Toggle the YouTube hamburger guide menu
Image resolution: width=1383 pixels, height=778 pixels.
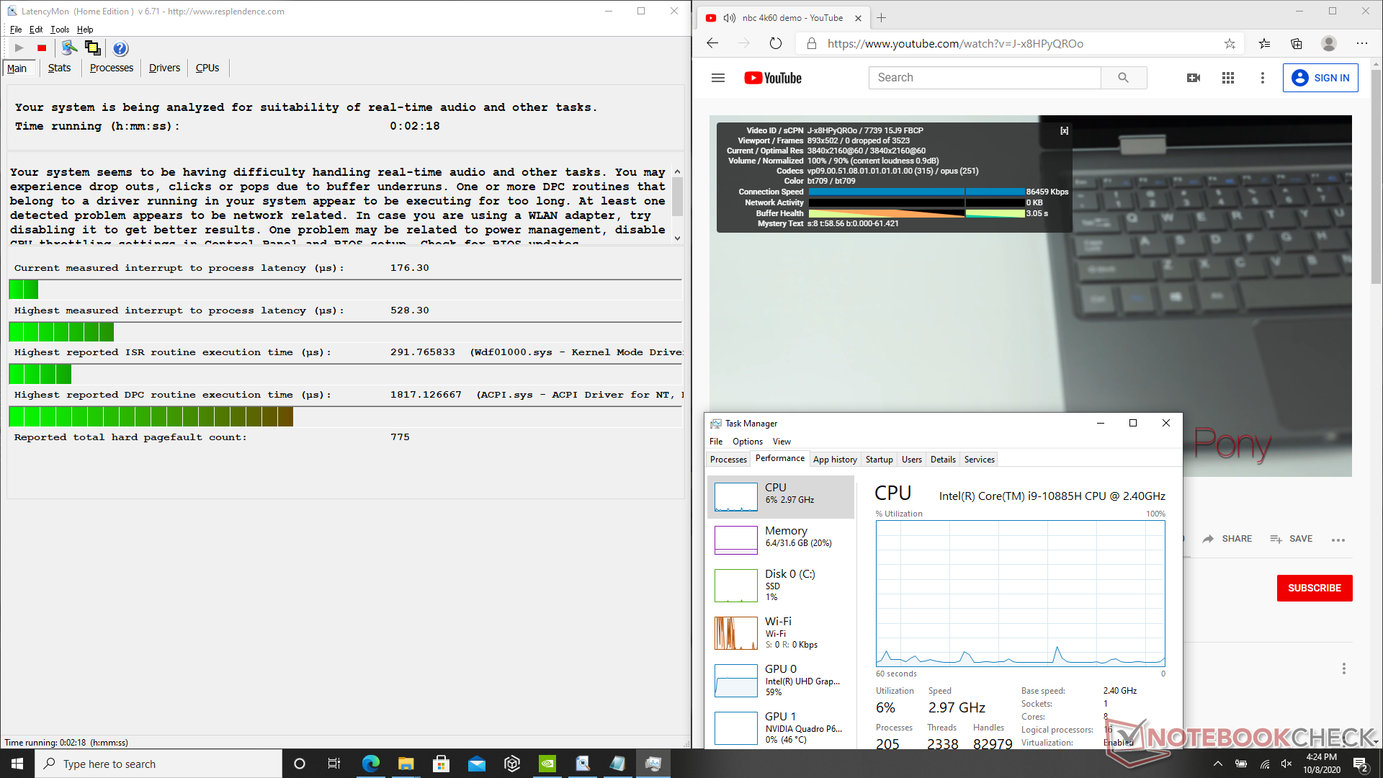coord(717,78)
